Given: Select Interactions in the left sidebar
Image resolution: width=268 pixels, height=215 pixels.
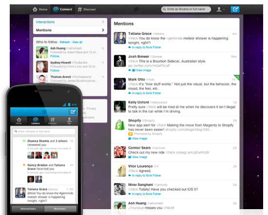Looking at the screenshot, I should coord(70,22).
